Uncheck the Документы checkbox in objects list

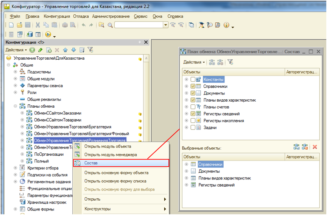(x=193, y=93)
